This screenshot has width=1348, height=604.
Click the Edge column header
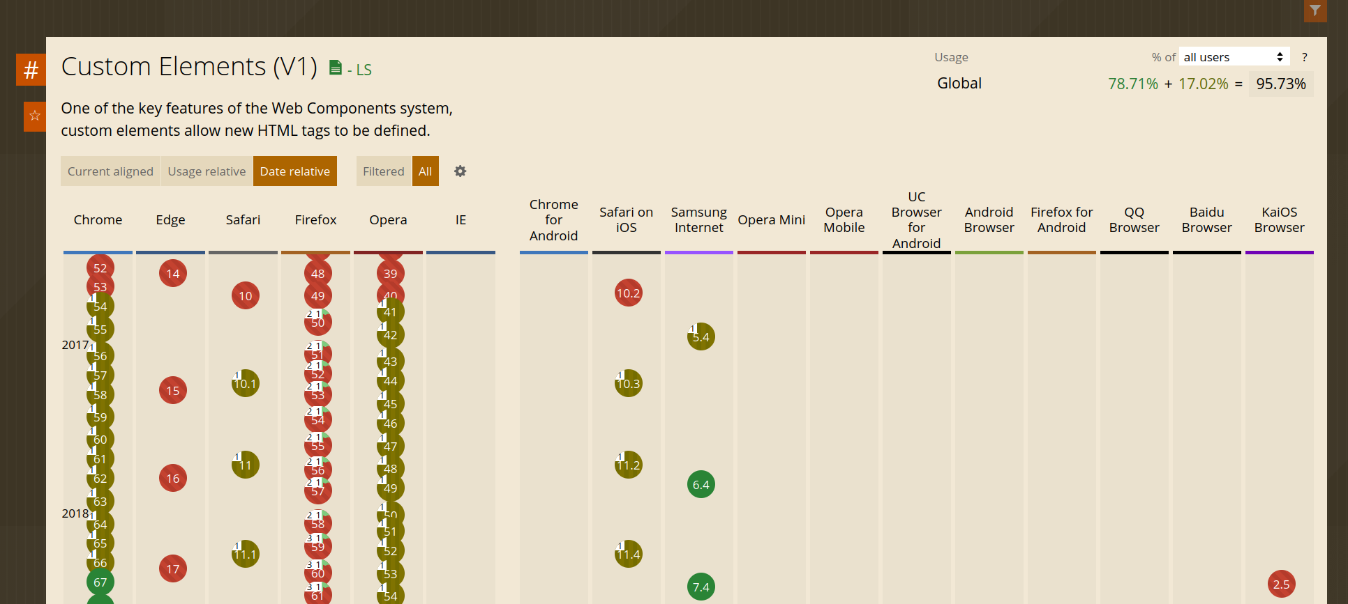point(170,220)
